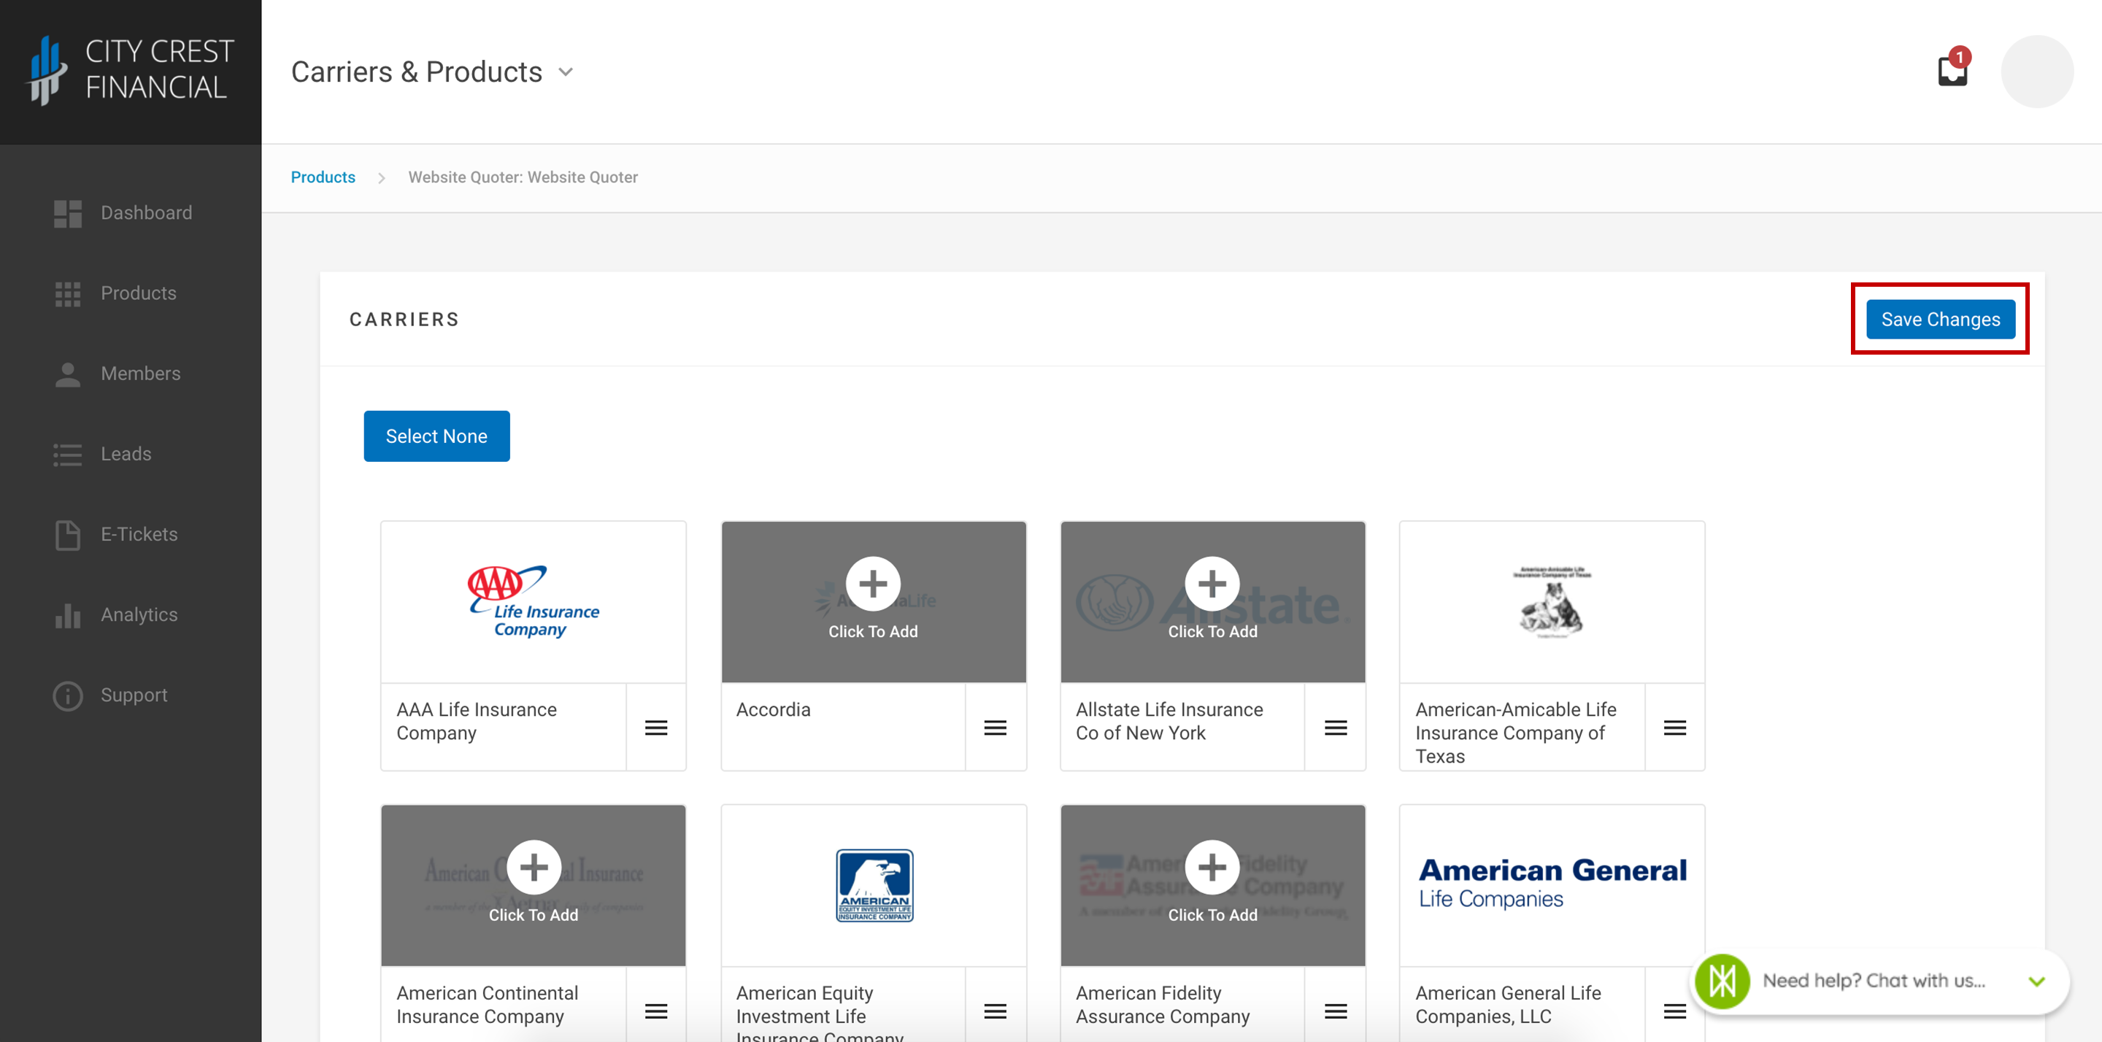2102x1042 pixels.
Task: Add American Continental Insurance via plus tile
Action: coord(534,885)
